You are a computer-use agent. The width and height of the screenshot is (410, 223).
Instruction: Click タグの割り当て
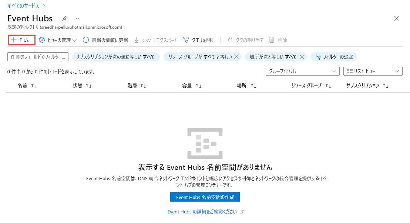[x=246, y=40]
